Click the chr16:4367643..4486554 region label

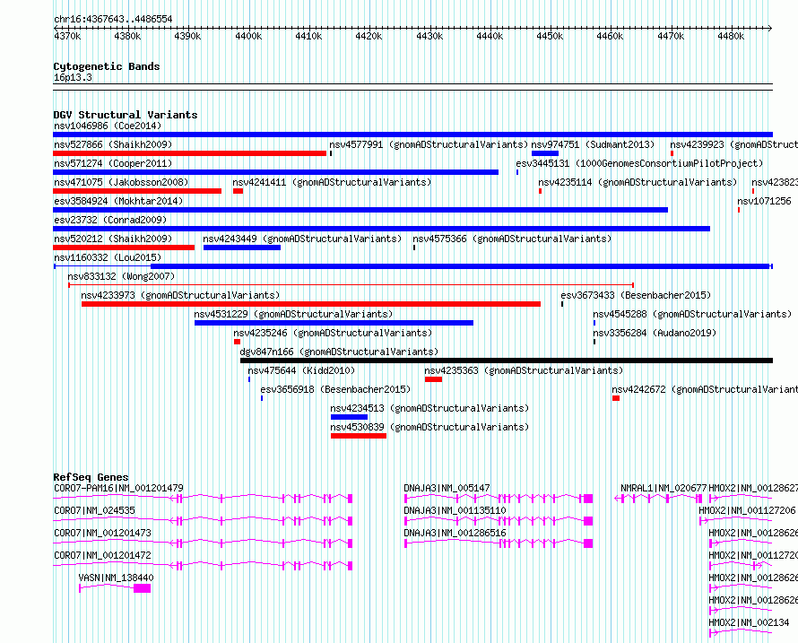[113, 19]
